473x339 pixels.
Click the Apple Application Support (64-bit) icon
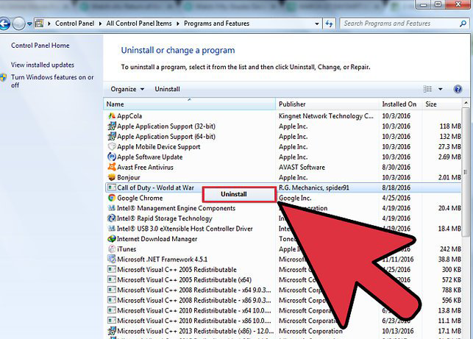click(x=112, y=136)
